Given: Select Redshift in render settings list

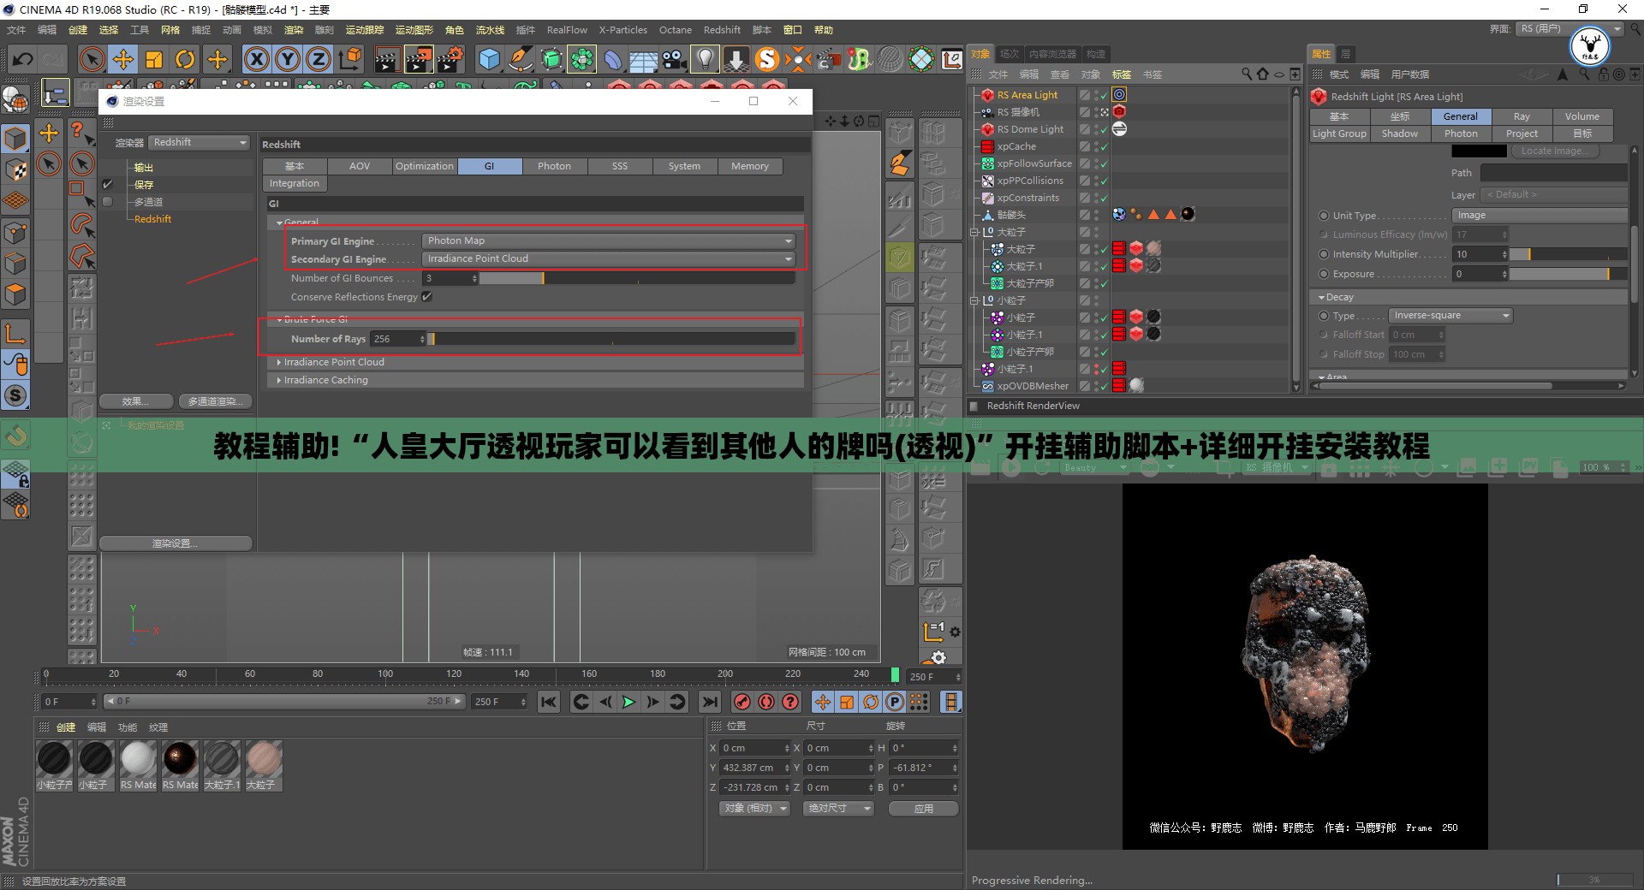Looking at the screenshot, I should pyautogui.click(x=152, y=219).
